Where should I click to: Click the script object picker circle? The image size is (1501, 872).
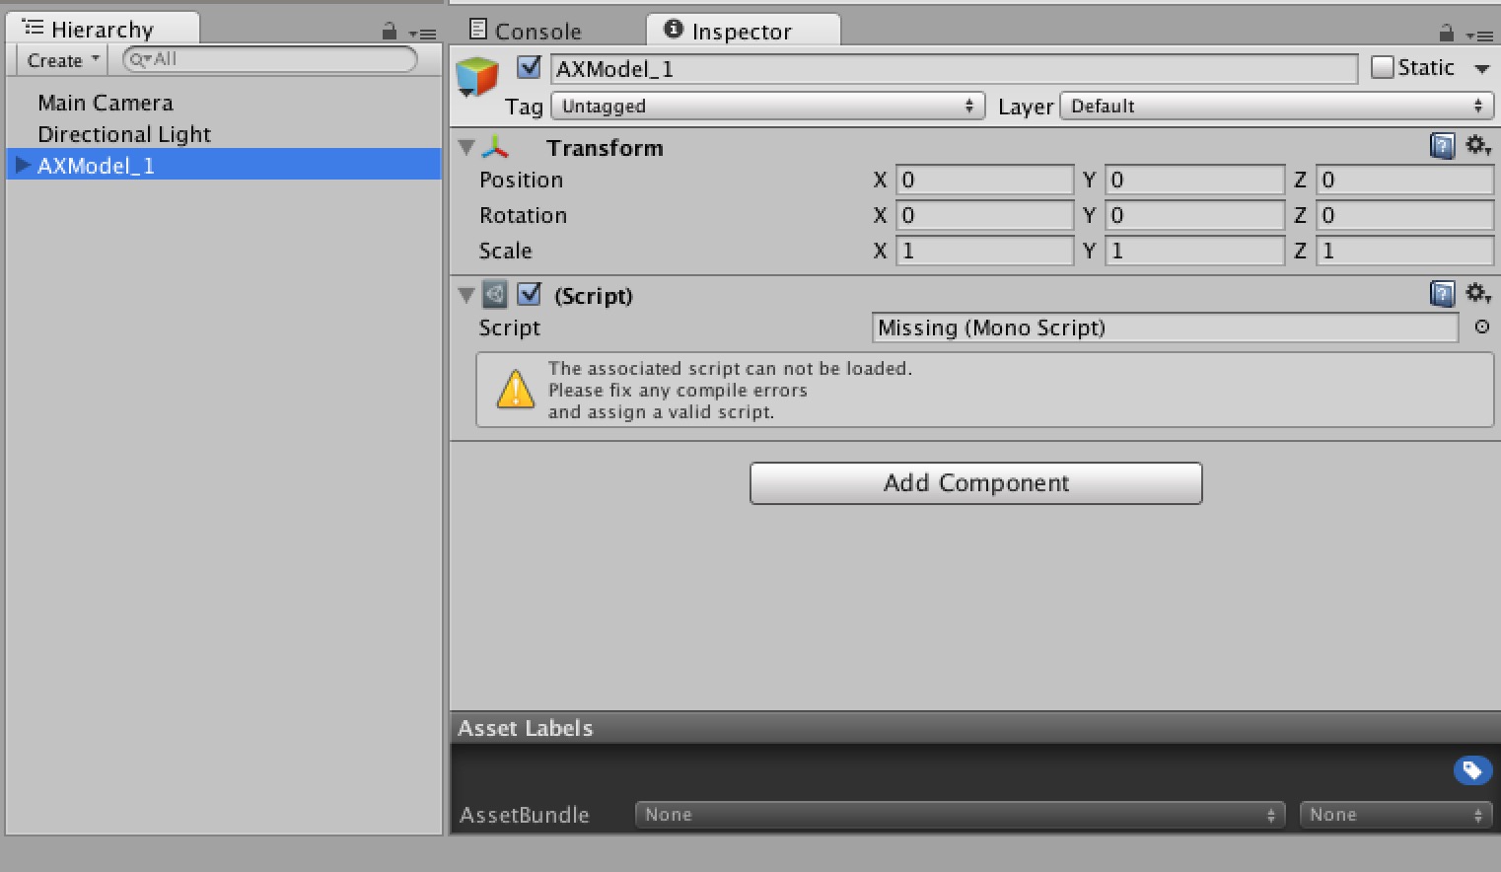pos(1481,327)
